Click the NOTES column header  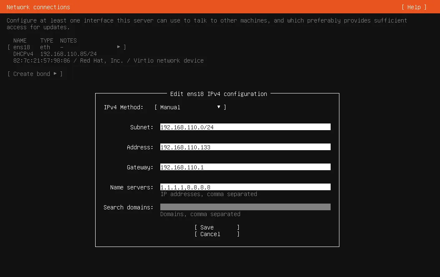click(68, 40)
